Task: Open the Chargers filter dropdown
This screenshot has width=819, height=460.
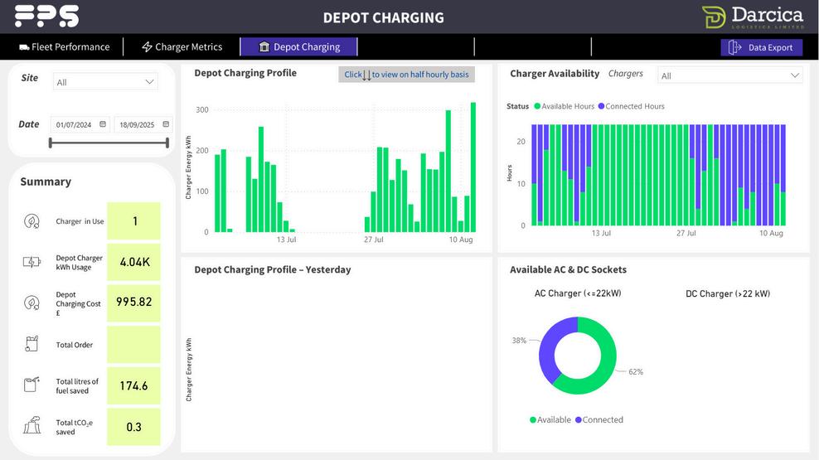Action: point(729,75)
